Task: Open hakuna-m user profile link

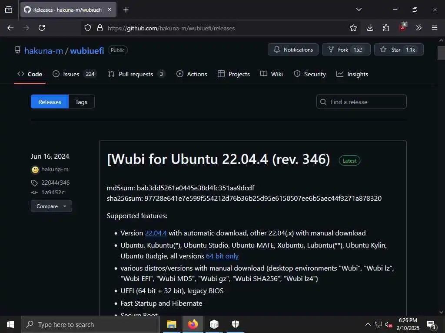Action: [44, 51]
